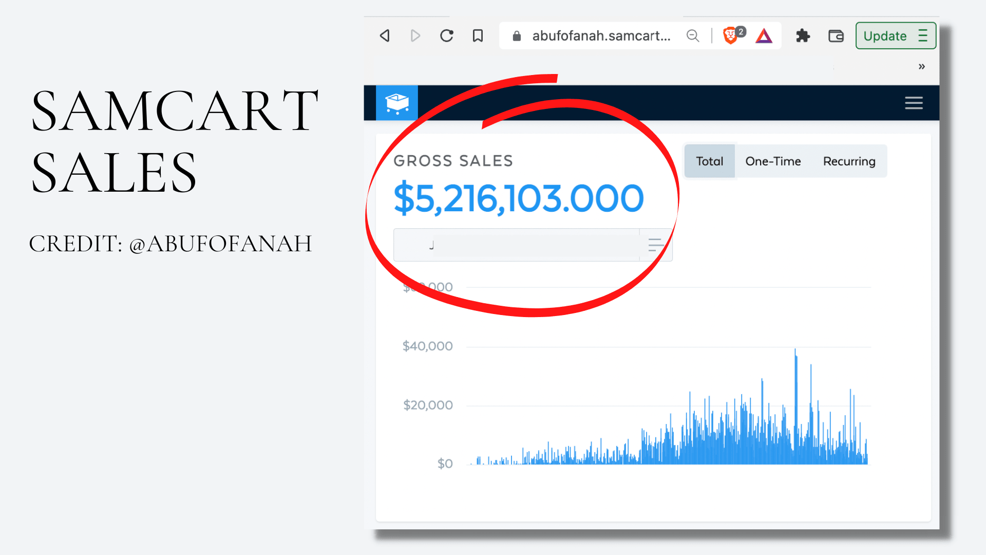The height and width of the screenshot is (555, 986).
Task: Open the hamburger menu in the navy header
Action: (x=914, y=103)
